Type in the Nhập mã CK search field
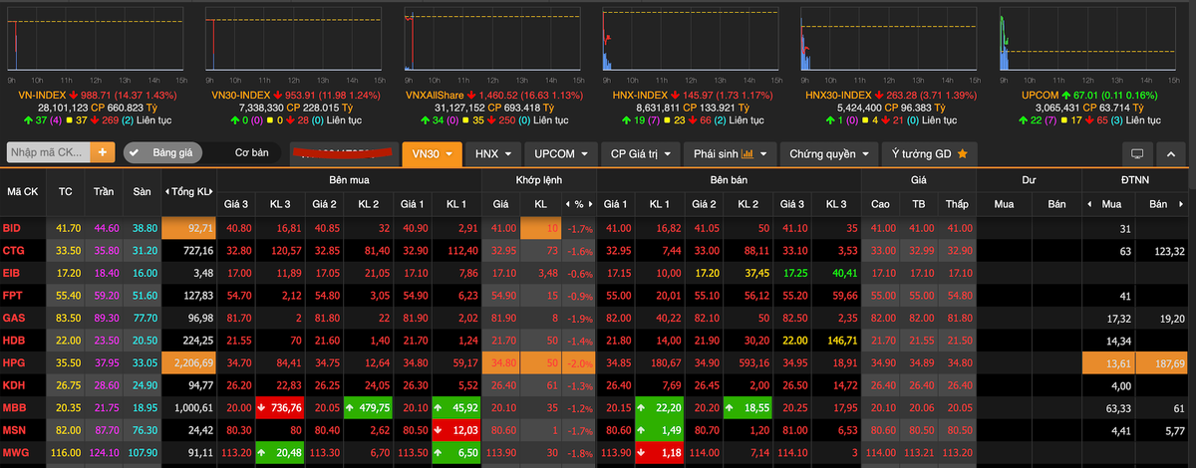This screenshot has width=1196, height=468. (x=48, y=153)
